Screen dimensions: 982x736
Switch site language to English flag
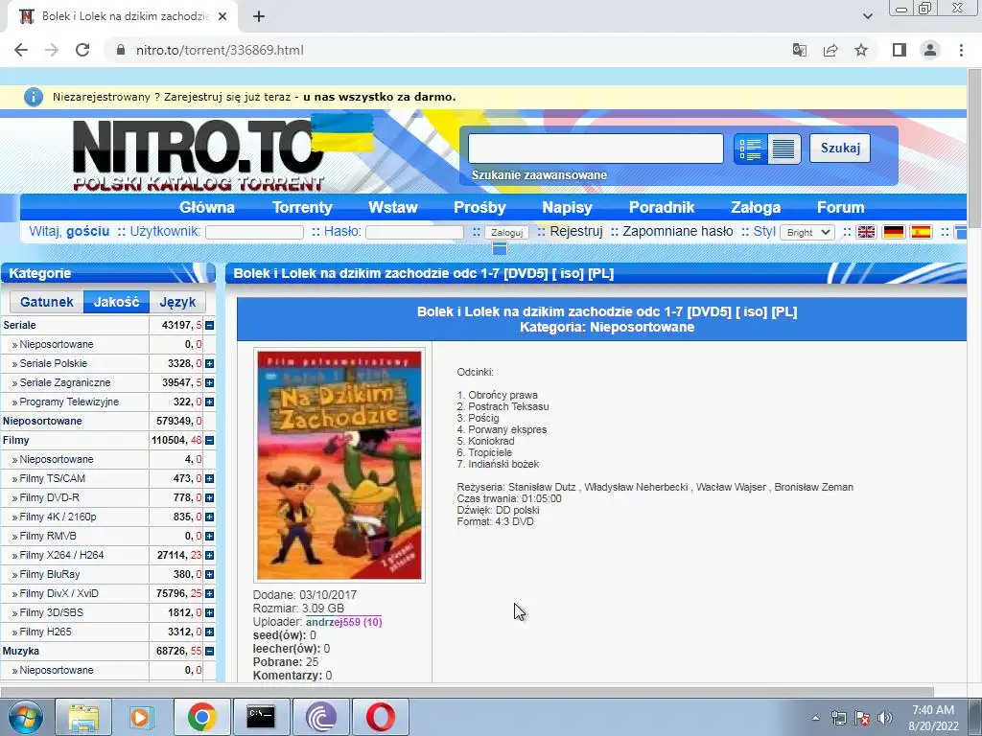point(866,232)
